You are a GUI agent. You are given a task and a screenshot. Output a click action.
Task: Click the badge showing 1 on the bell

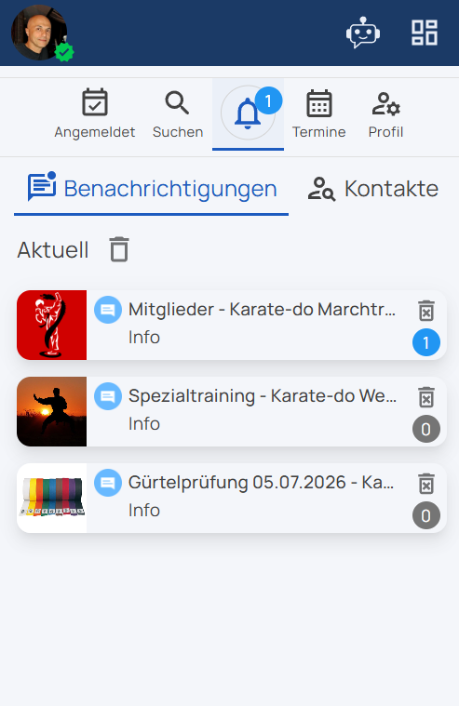[x=269, y=100]
